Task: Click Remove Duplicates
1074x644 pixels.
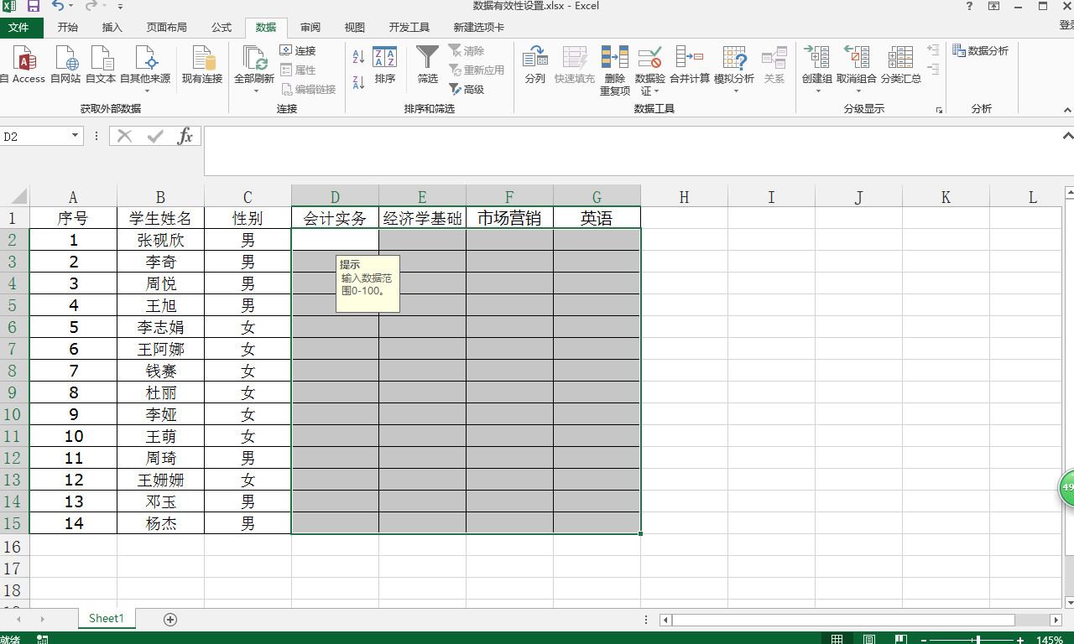Action: click(x=614, y=70)
